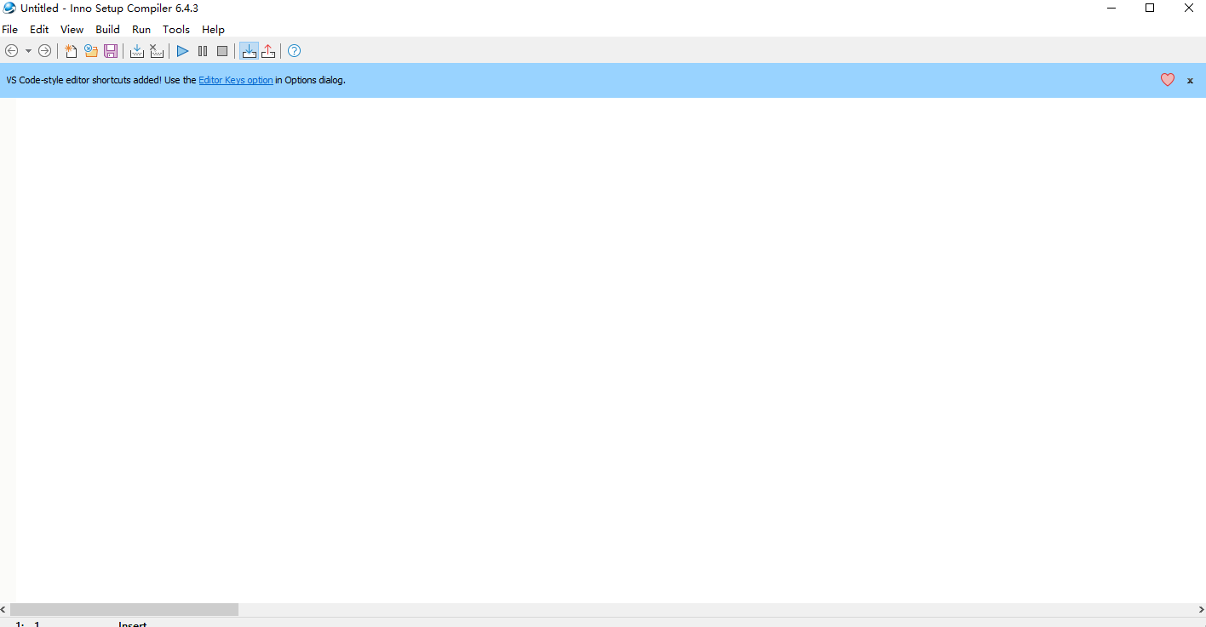Click the Inno Setup app icon in title bar
1206x627 pixels.
(x=9, y=9)
